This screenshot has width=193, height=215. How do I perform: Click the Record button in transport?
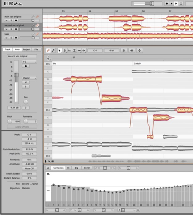(167, 4)
